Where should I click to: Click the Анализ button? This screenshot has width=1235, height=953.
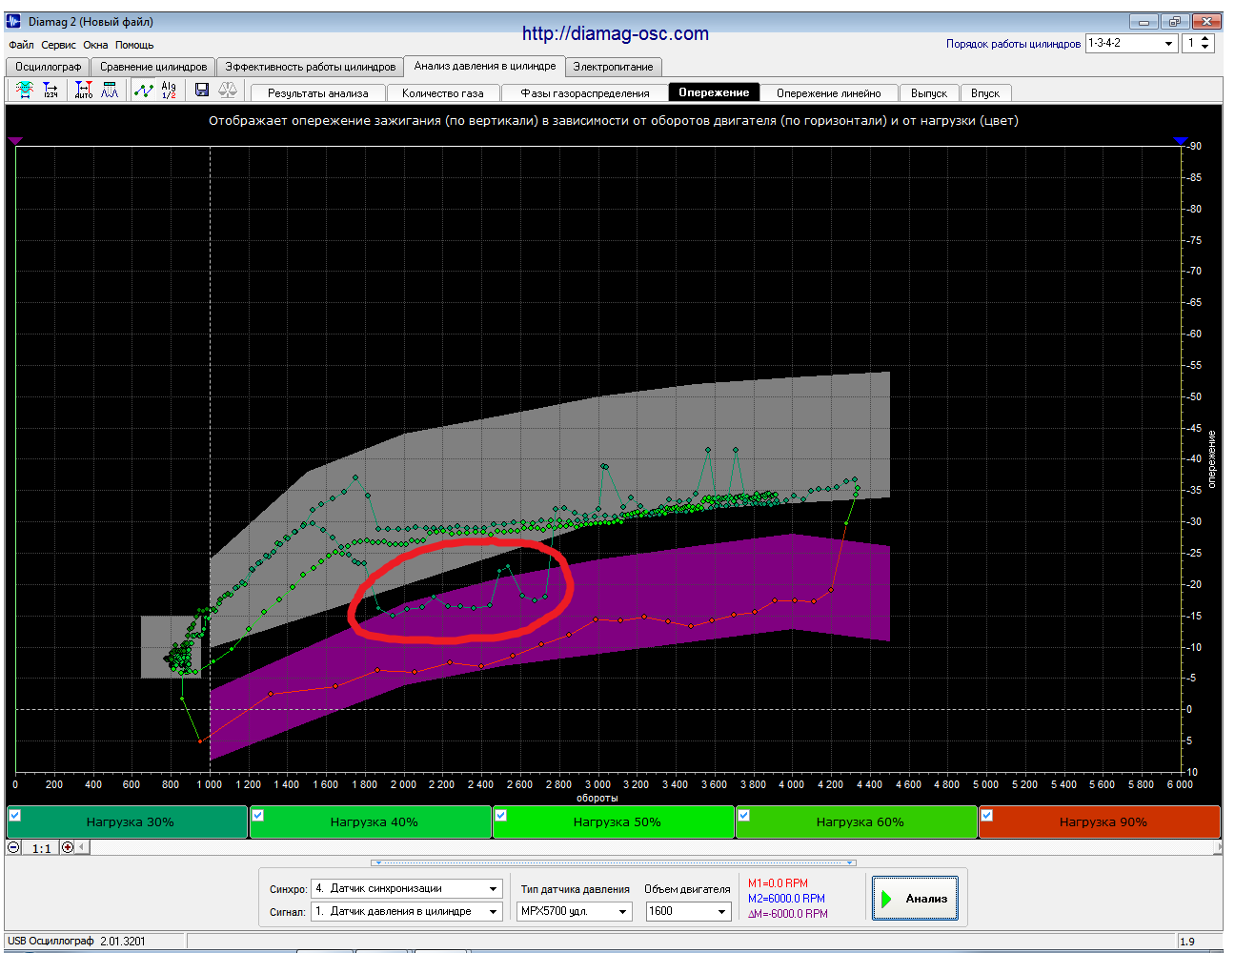click(x=915, y=898)
